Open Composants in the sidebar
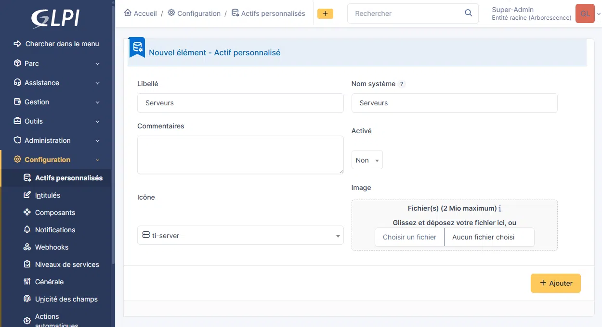The image size is (602, 327). click(55, 213)
